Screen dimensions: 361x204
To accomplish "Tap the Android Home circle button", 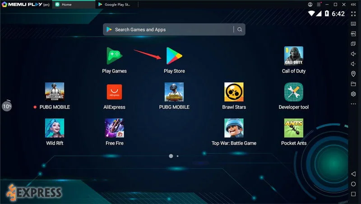I will pos(353,184).
